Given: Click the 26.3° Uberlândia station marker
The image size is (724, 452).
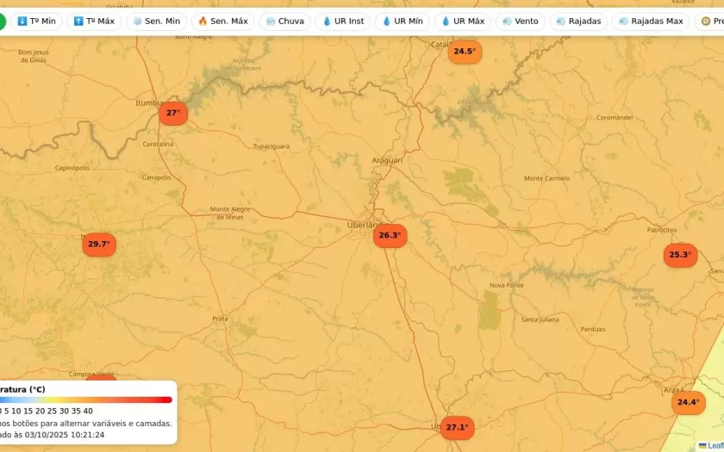Looking at the screenshot, I should tap(390, 235).
